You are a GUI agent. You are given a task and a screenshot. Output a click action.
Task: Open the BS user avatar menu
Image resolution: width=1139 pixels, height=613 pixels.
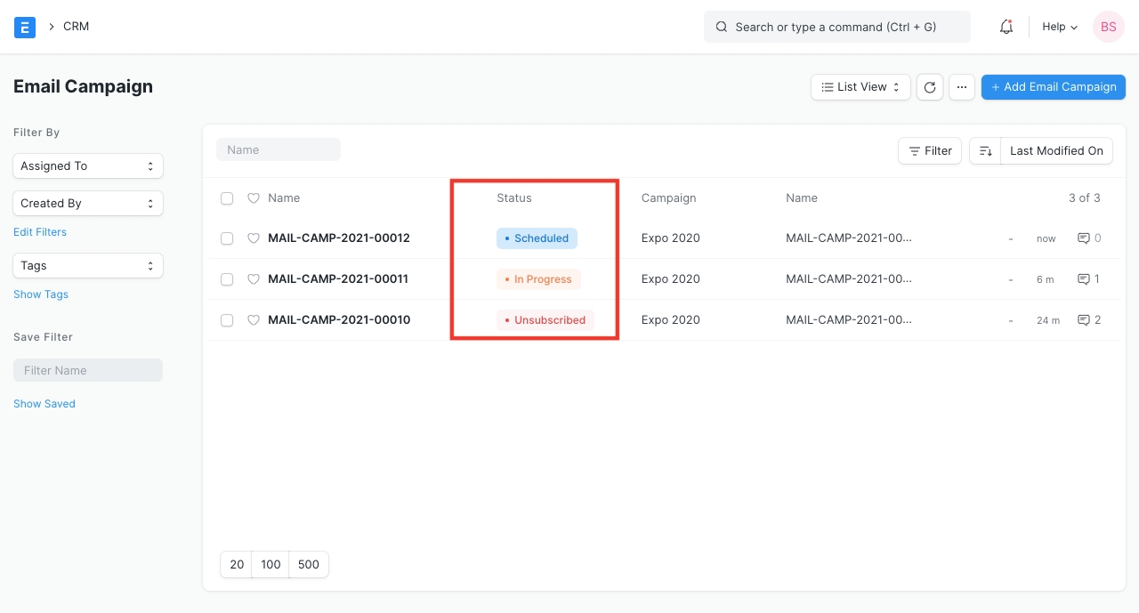[x=1108, y=27]
